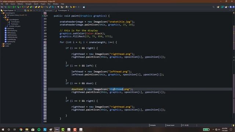Click Writable status bar entry
This screenshot has height=132, width=235.
point(153,125)
